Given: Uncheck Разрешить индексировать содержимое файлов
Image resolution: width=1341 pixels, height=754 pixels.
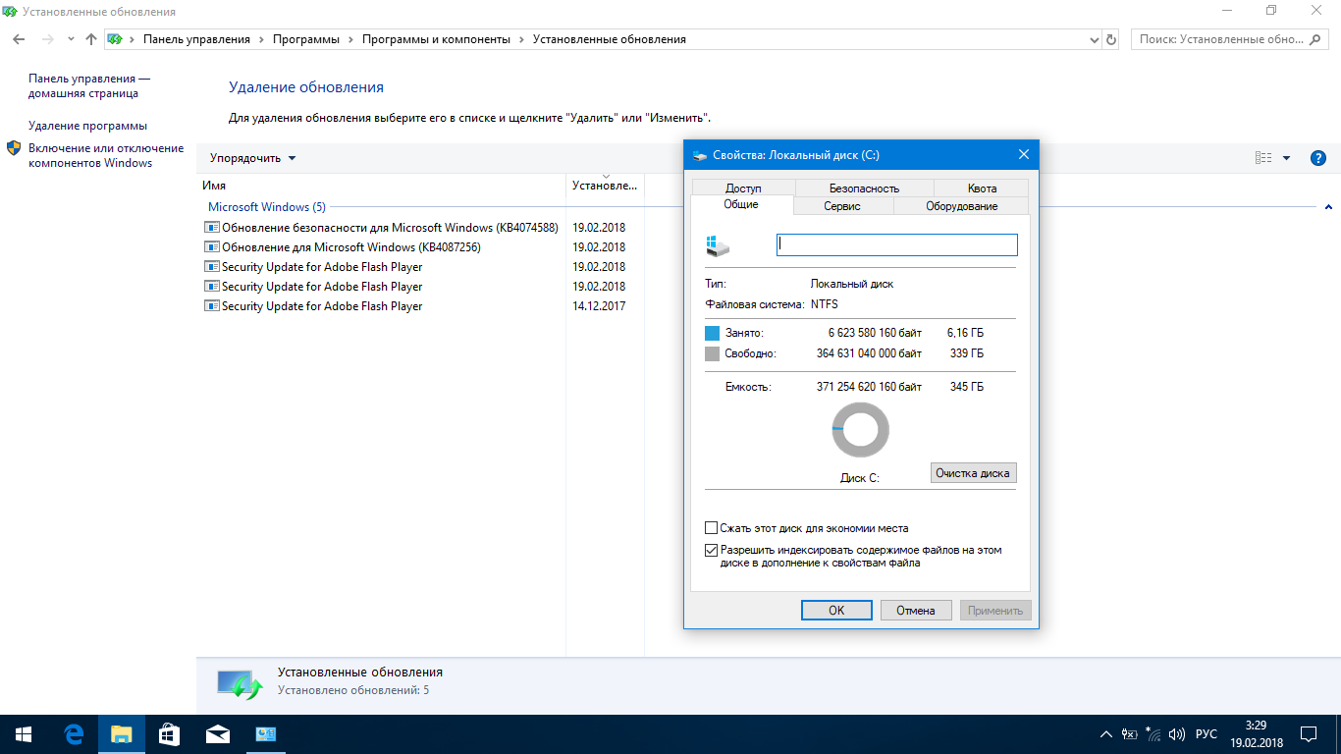Looking at the screenshot, I should pyautogui.click(x=712, y=551).
